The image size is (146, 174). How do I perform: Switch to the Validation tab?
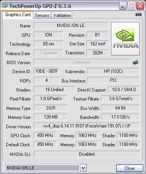click(x=62, y=15)
